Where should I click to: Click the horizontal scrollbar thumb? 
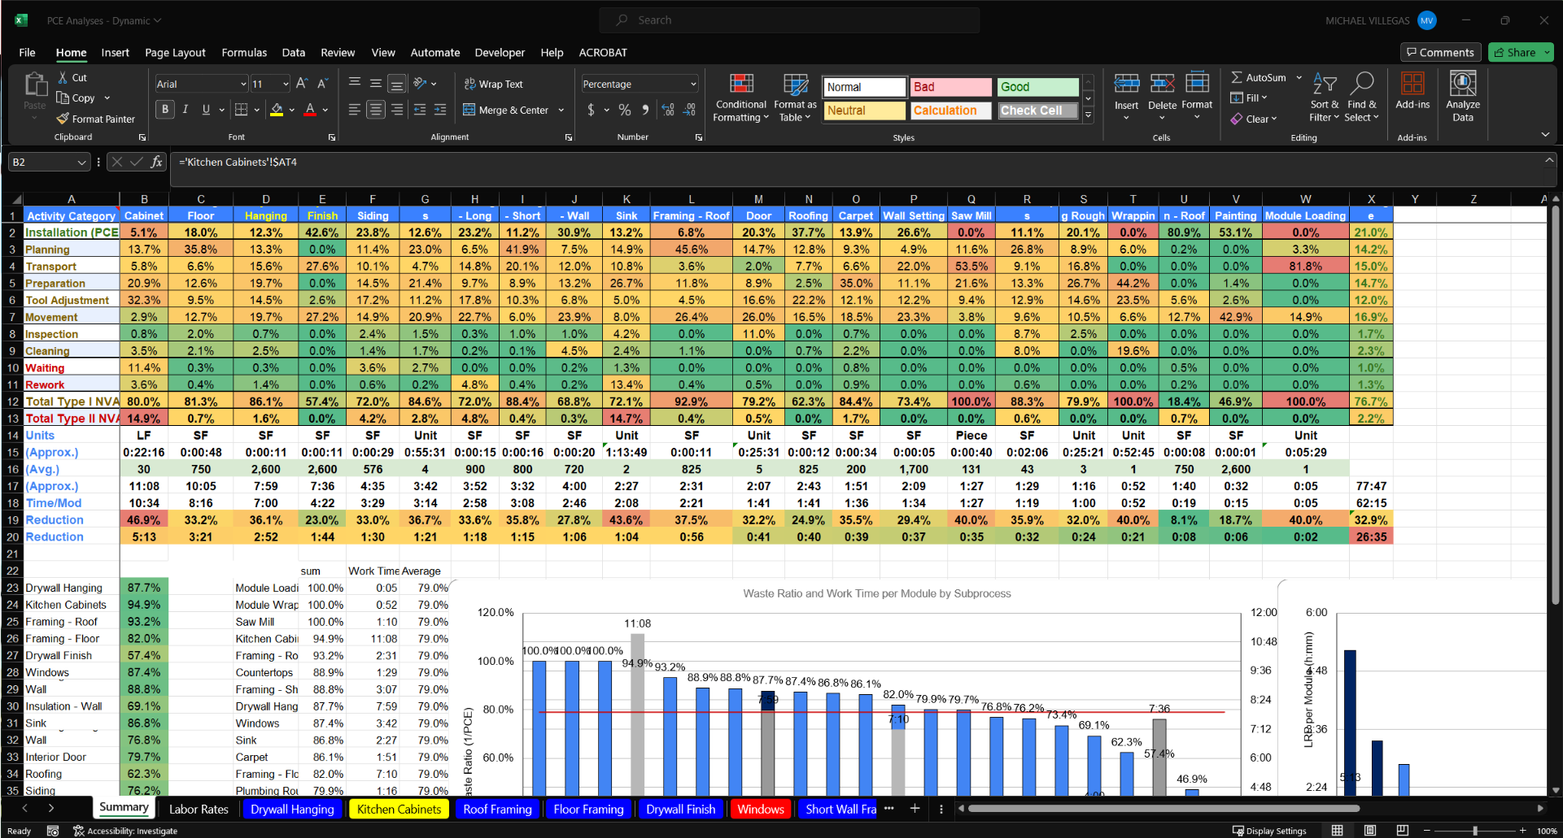tap(1164, 809)
